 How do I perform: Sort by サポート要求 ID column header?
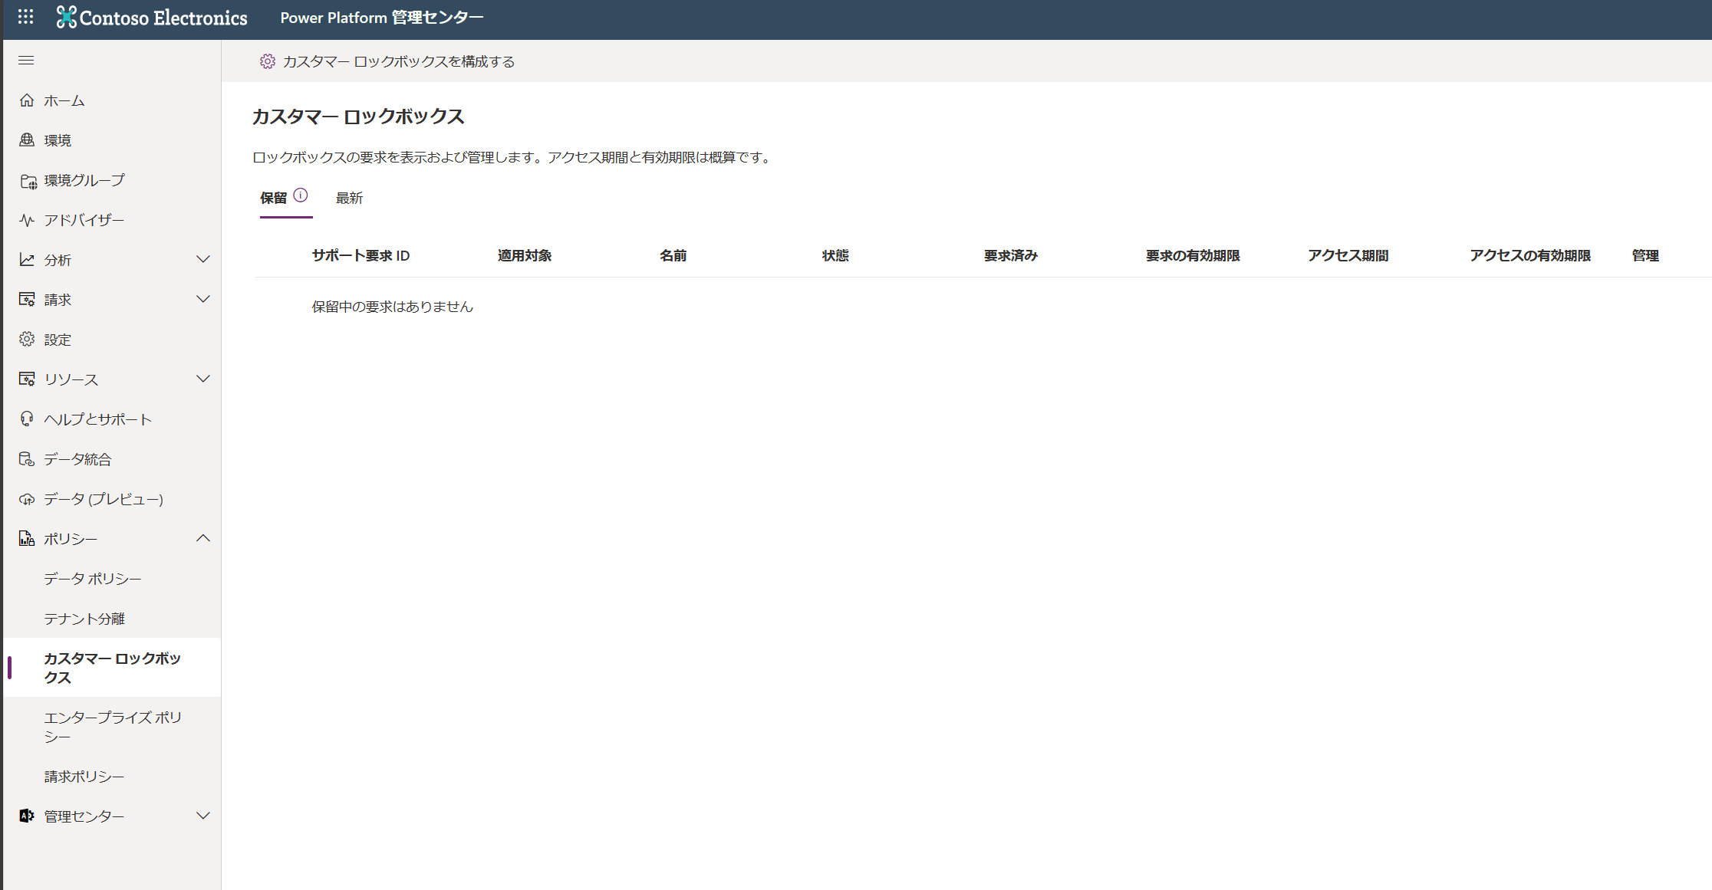[361, 256]
